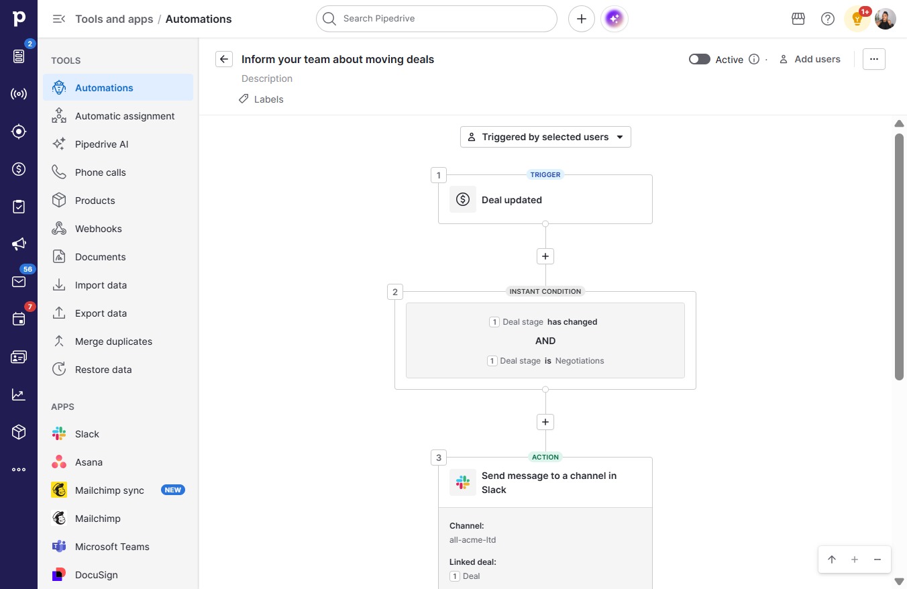907x589 pixels.
Task: Open the user profile avatar
Action: pos(886,19)
